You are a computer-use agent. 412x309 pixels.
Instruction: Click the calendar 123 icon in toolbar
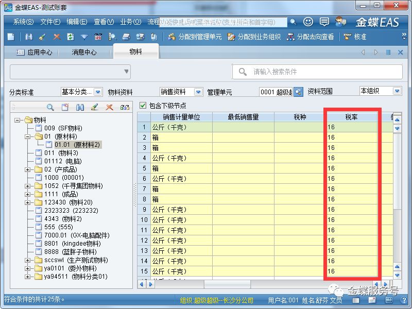click(x=98, y=37)
